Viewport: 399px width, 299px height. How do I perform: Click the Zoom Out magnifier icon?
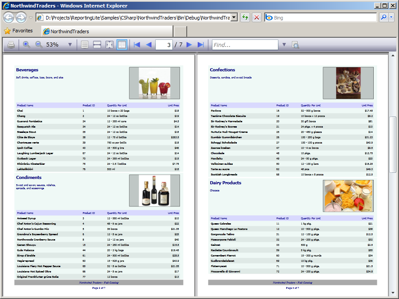39,45
